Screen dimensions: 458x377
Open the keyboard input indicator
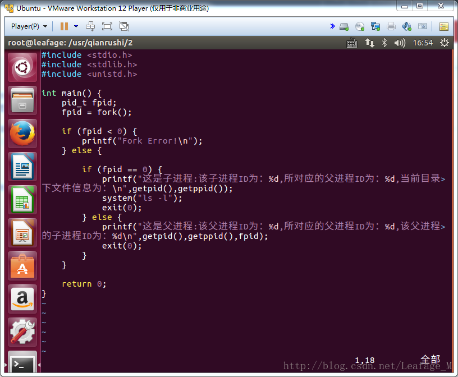pyautogui.click(x=352, y=43)
